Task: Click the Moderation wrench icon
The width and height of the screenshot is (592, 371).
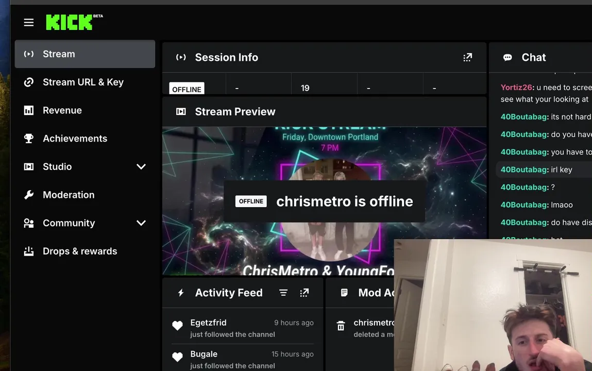Action: point(29,195)
